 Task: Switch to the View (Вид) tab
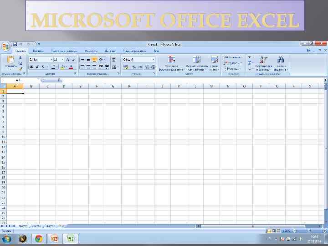(156, 51)
